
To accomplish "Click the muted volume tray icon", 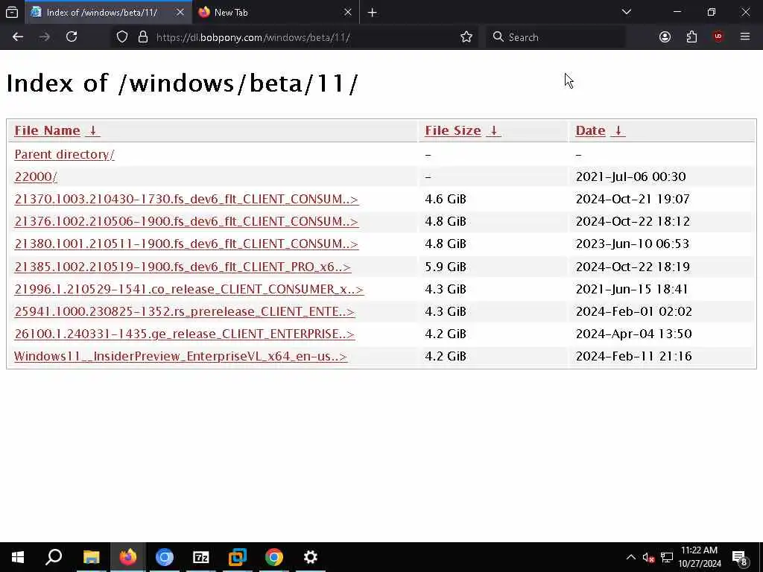I will point(648,557).
